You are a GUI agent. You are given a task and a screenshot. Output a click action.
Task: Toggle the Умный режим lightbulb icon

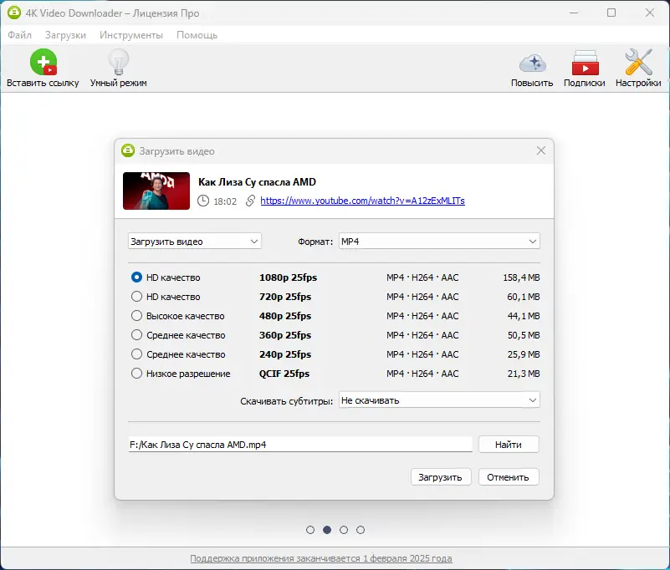tap(119, 63)
